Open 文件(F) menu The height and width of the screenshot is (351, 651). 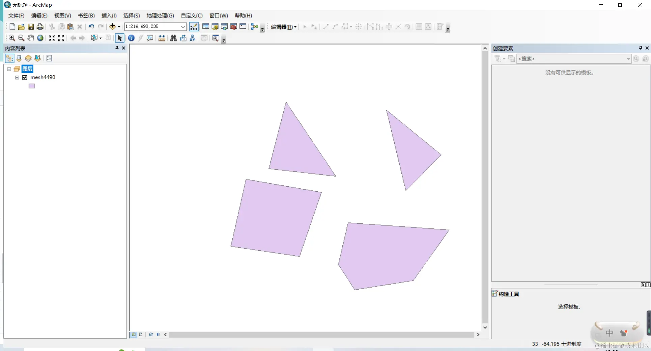coord(16,16)
